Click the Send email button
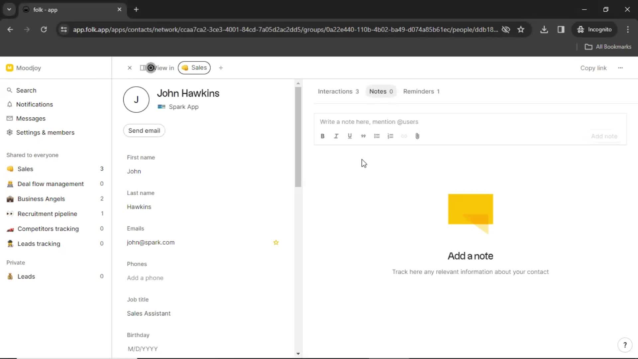 point(144,131)
